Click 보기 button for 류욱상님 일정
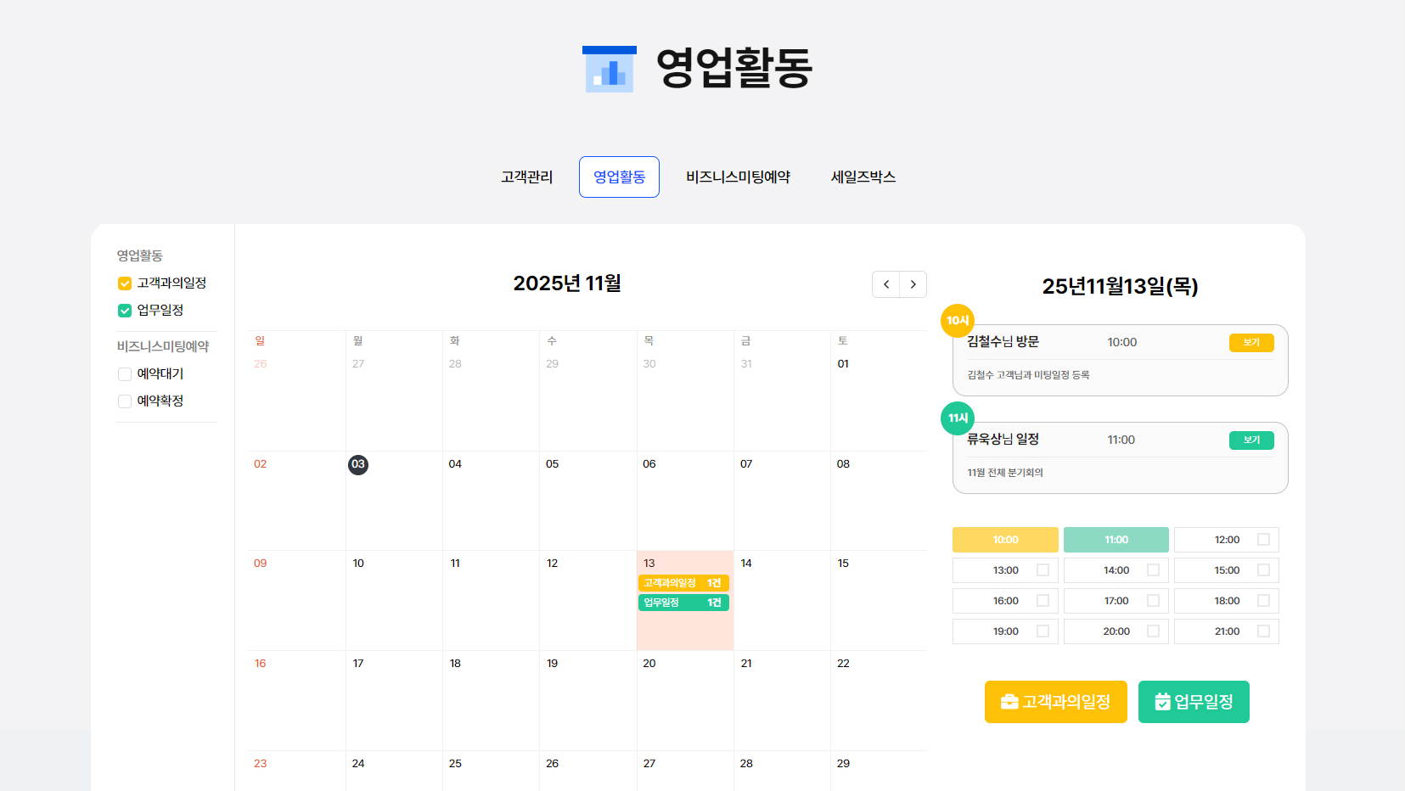 tap(1251, 440)
